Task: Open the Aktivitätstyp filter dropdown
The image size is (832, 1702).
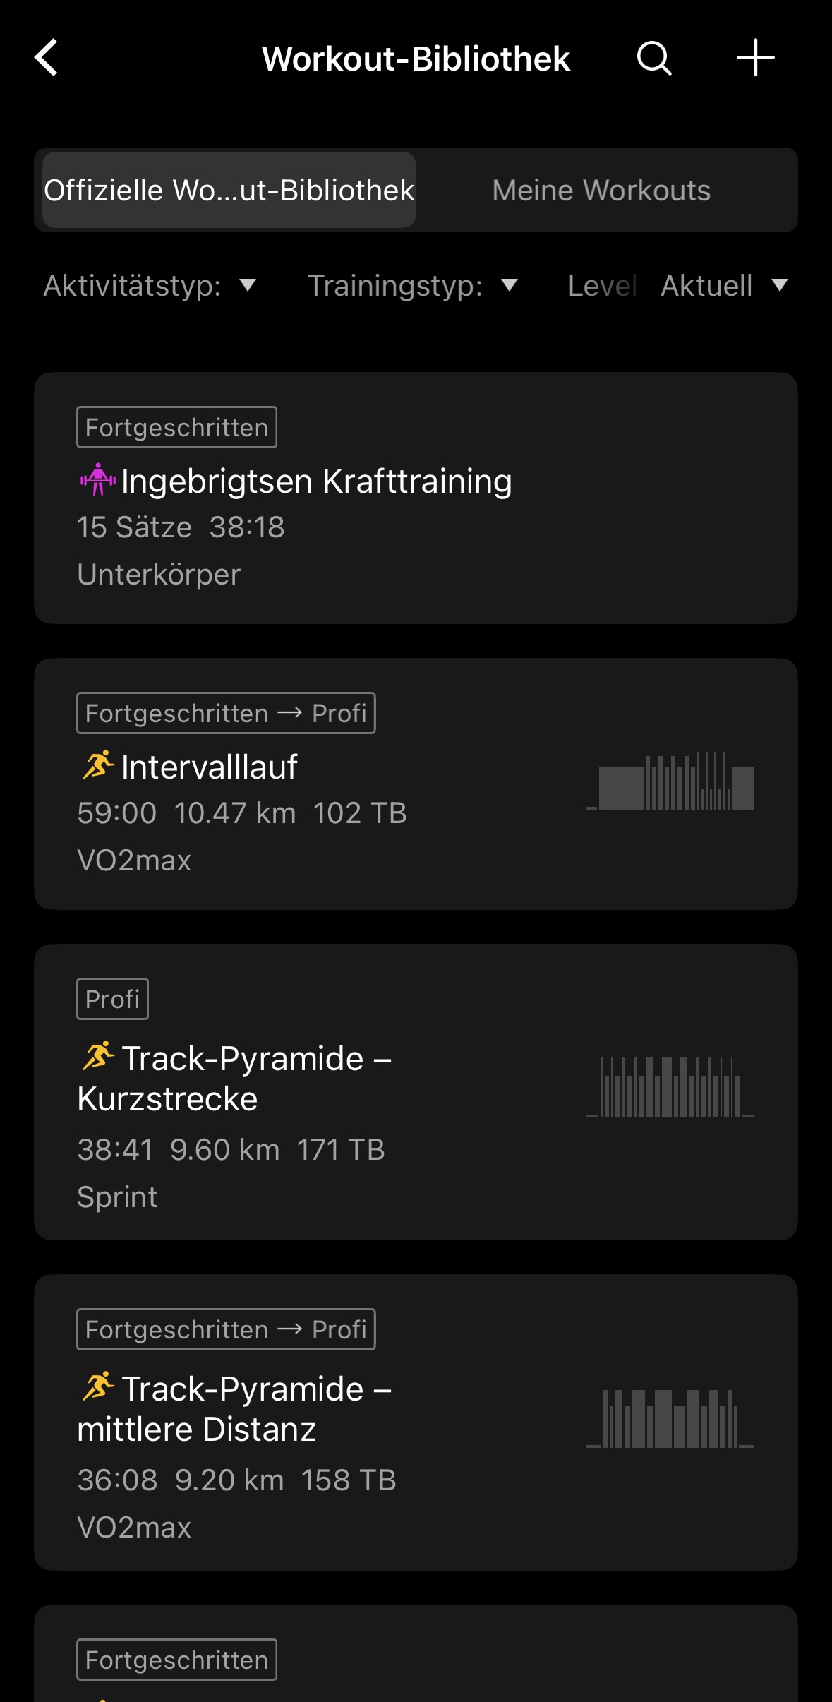Action: [x=150, y=286]
